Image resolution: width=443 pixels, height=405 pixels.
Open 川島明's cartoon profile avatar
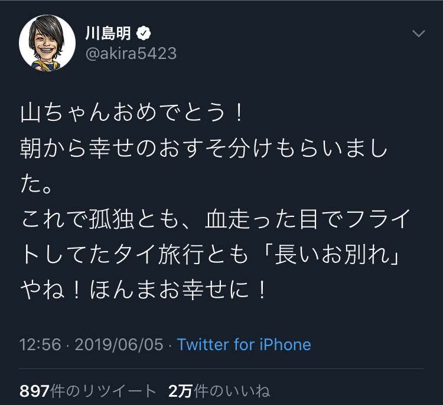pos(47,43)
